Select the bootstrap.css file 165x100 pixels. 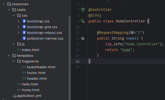click(38, 21)
